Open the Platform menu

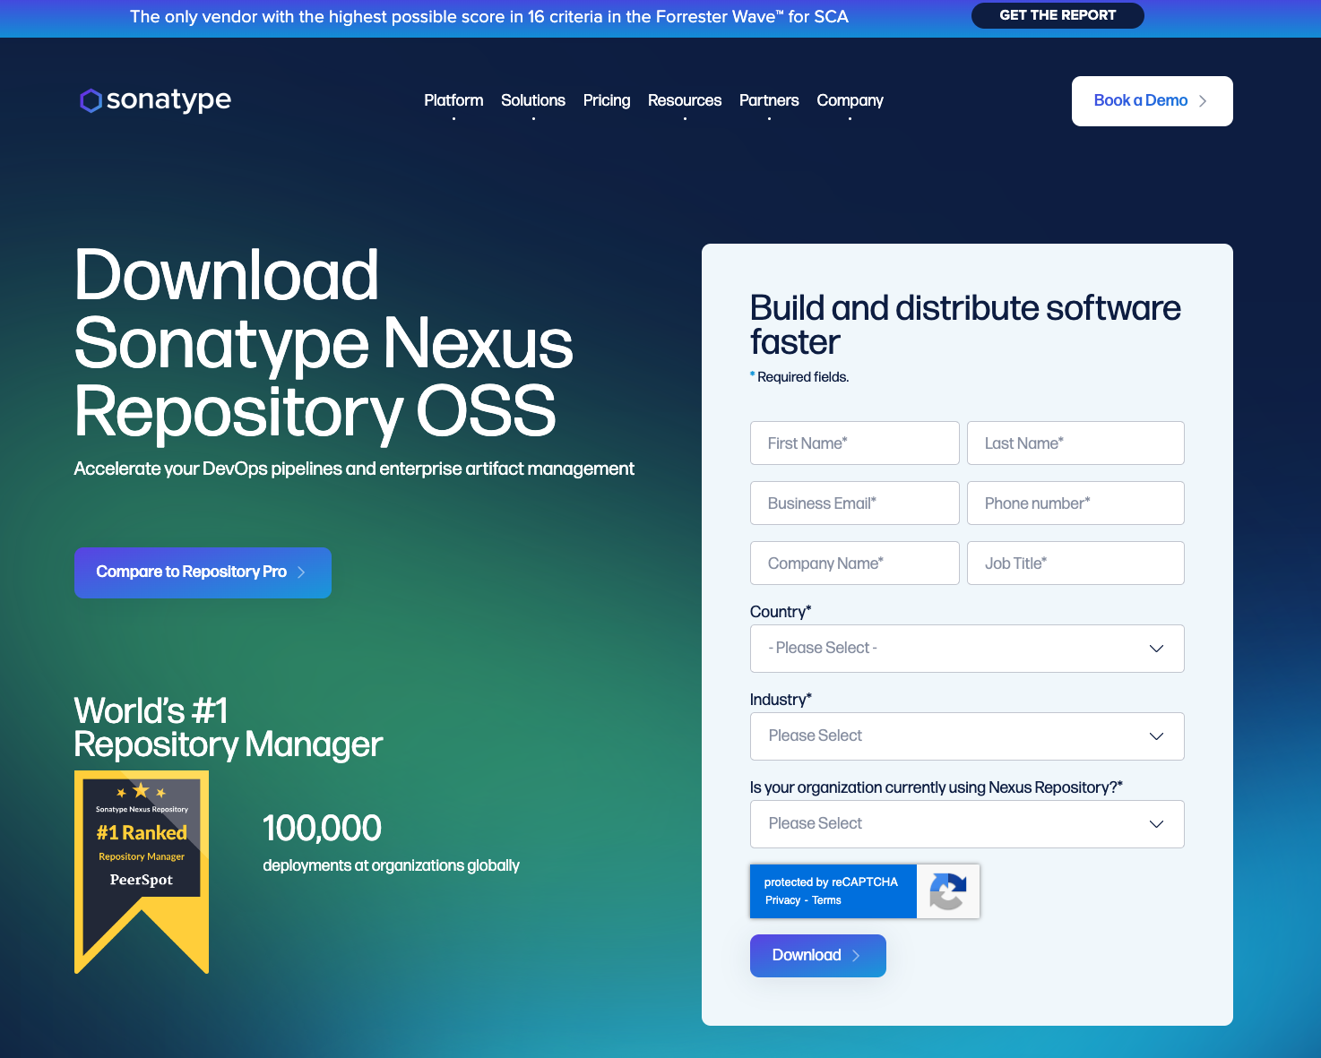tap(453, 100)
